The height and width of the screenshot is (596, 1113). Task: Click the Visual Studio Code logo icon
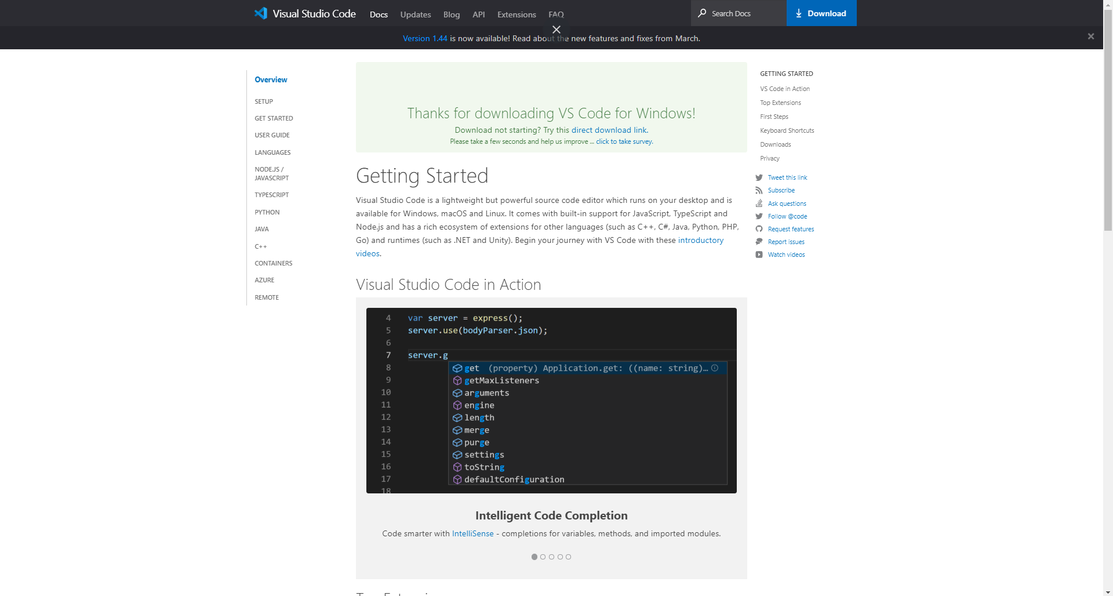pyautogui.click(x=261, y=13)
